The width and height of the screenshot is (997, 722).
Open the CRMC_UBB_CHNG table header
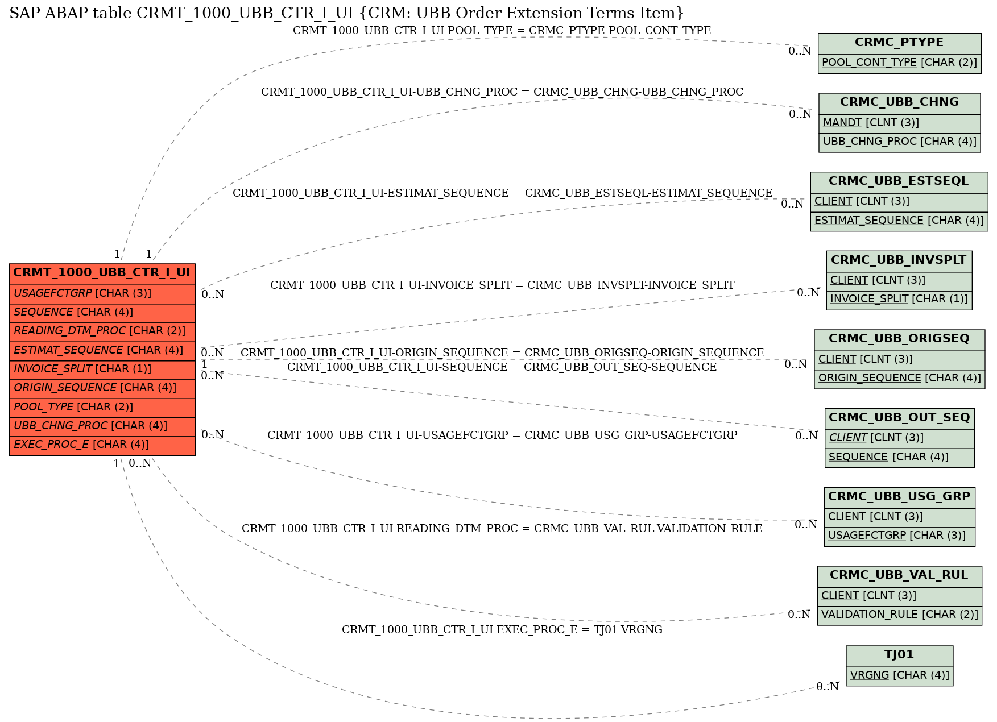point(899,103)
